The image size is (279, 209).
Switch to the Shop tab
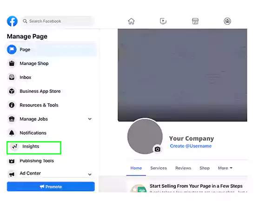205,168
